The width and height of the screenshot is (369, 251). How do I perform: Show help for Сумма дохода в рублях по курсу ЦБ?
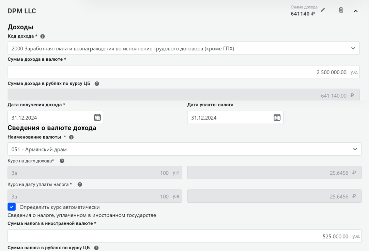(x=97, y=84)
